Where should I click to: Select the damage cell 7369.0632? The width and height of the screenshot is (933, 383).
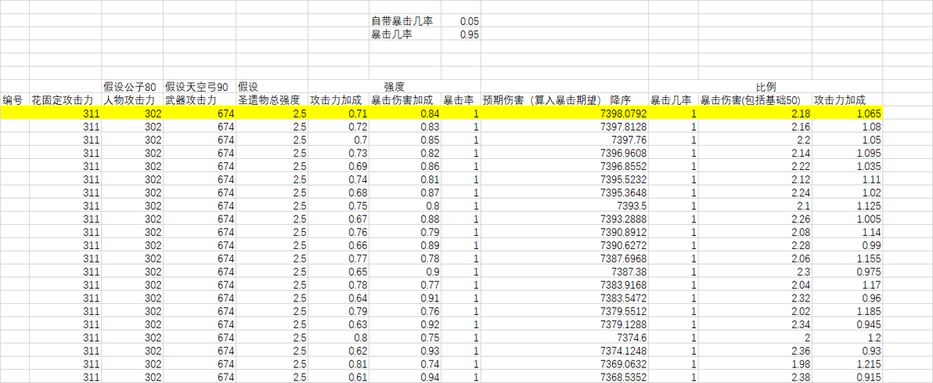pos(564,363)
